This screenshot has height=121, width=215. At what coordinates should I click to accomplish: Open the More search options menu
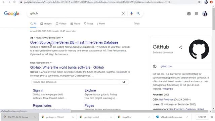101,24
